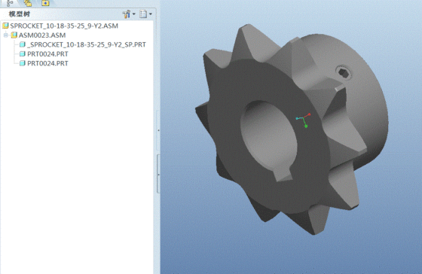
Task: Select _SPROCKET_10-18-35-25_9-Y2_SP.PRT part
Action: pos(87,44)
